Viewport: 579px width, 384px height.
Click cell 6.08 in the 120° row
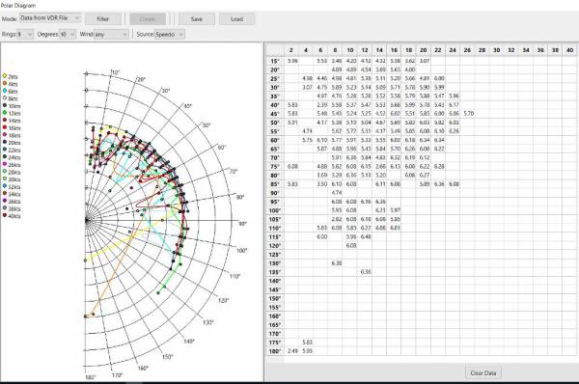(x=350, y=245)
